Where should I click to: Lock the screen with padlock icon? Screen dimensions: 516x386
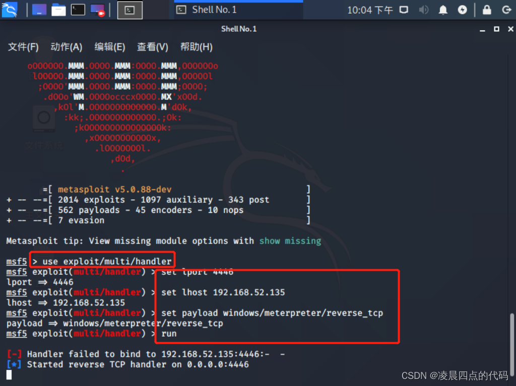(487, 10)
